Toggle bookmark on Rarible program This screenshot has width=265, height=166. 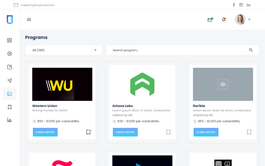tap(249, 132)
